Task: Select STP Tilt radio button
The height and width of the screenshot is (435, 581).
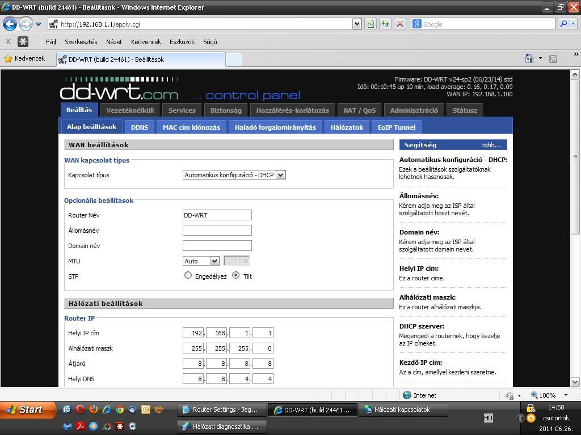Action: tap(235, 275)
